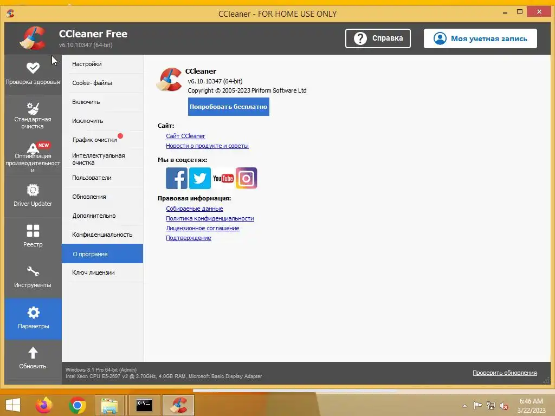Image resolution: width=555 pixels, height=416 pixels.
Task: Click the window resize grip corner
Action: (x=546, y=380)
